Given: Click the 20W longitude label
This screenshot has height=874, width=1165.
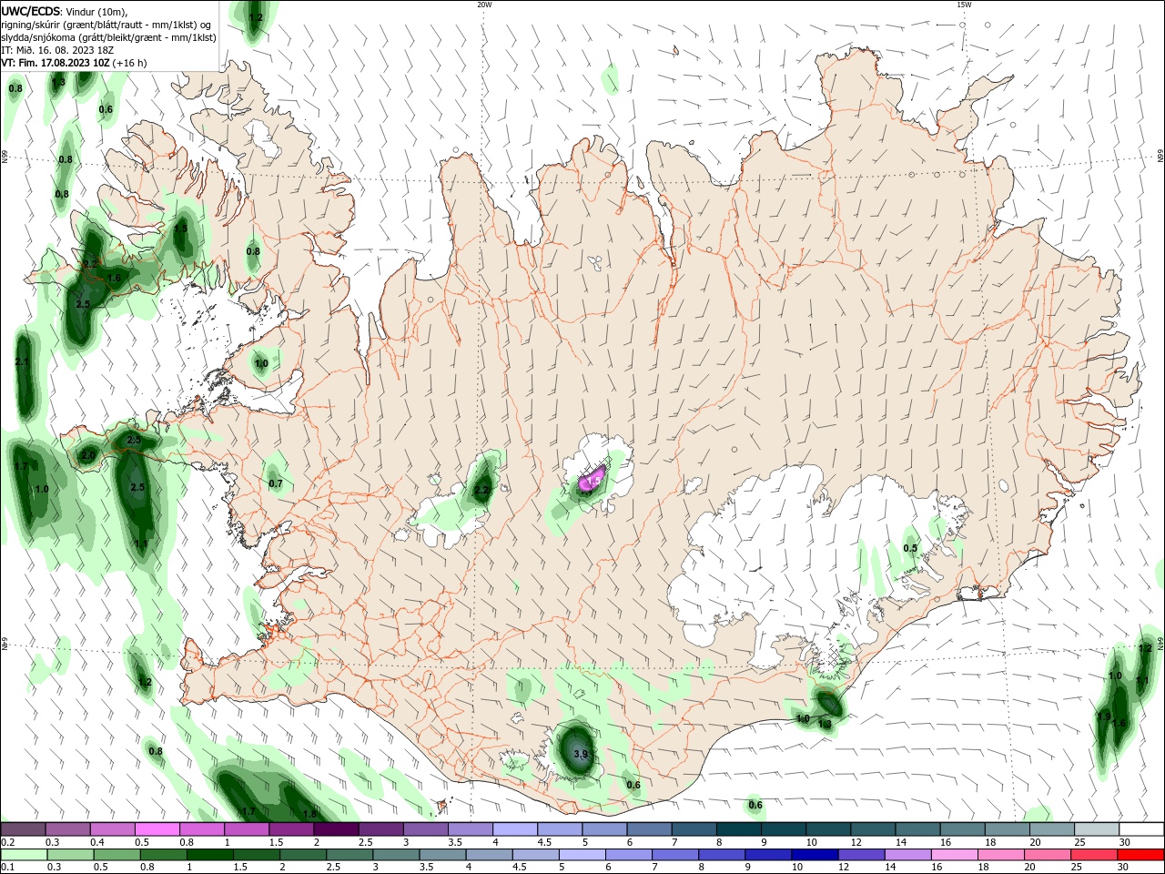Looking at the screenshot, I should [x=484, y=5].
